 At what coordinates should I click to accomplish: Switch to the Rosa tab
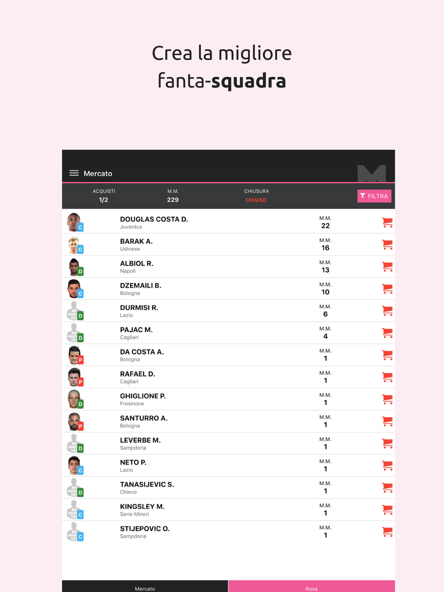pos(311,588)
